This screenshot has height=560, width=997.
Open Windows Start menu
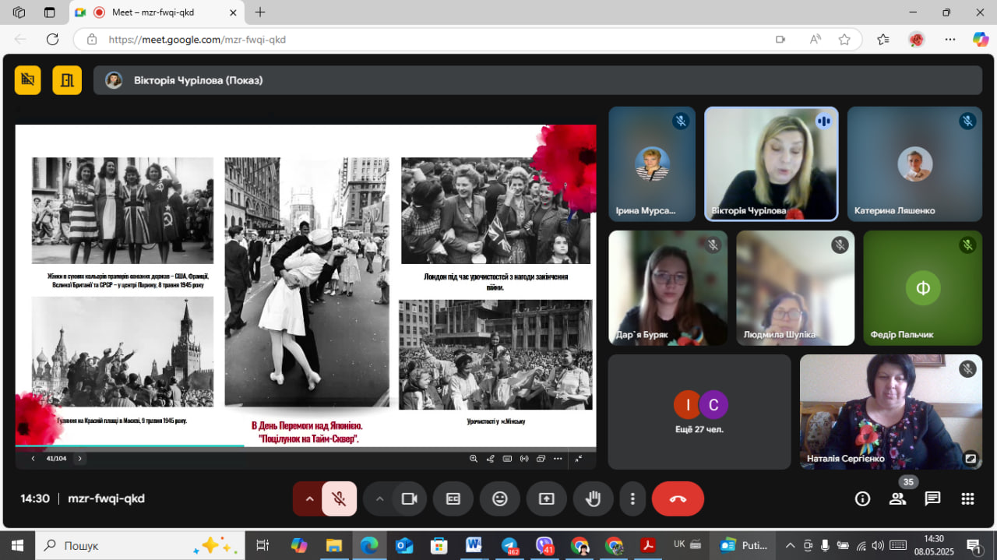pyautogui.click(x=17, y=545)
